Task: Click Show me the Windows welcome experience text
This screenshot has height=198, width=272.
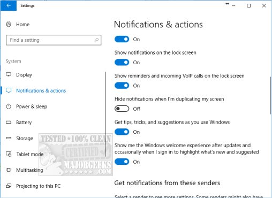Action: click(186, 148)
